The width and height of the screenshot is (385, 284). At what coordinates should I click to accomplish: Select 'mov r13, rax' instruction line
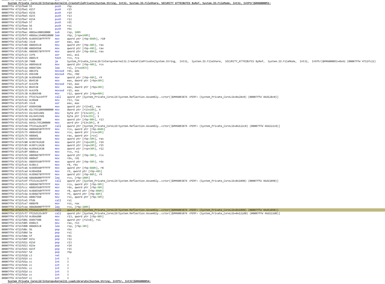point(40,100)
